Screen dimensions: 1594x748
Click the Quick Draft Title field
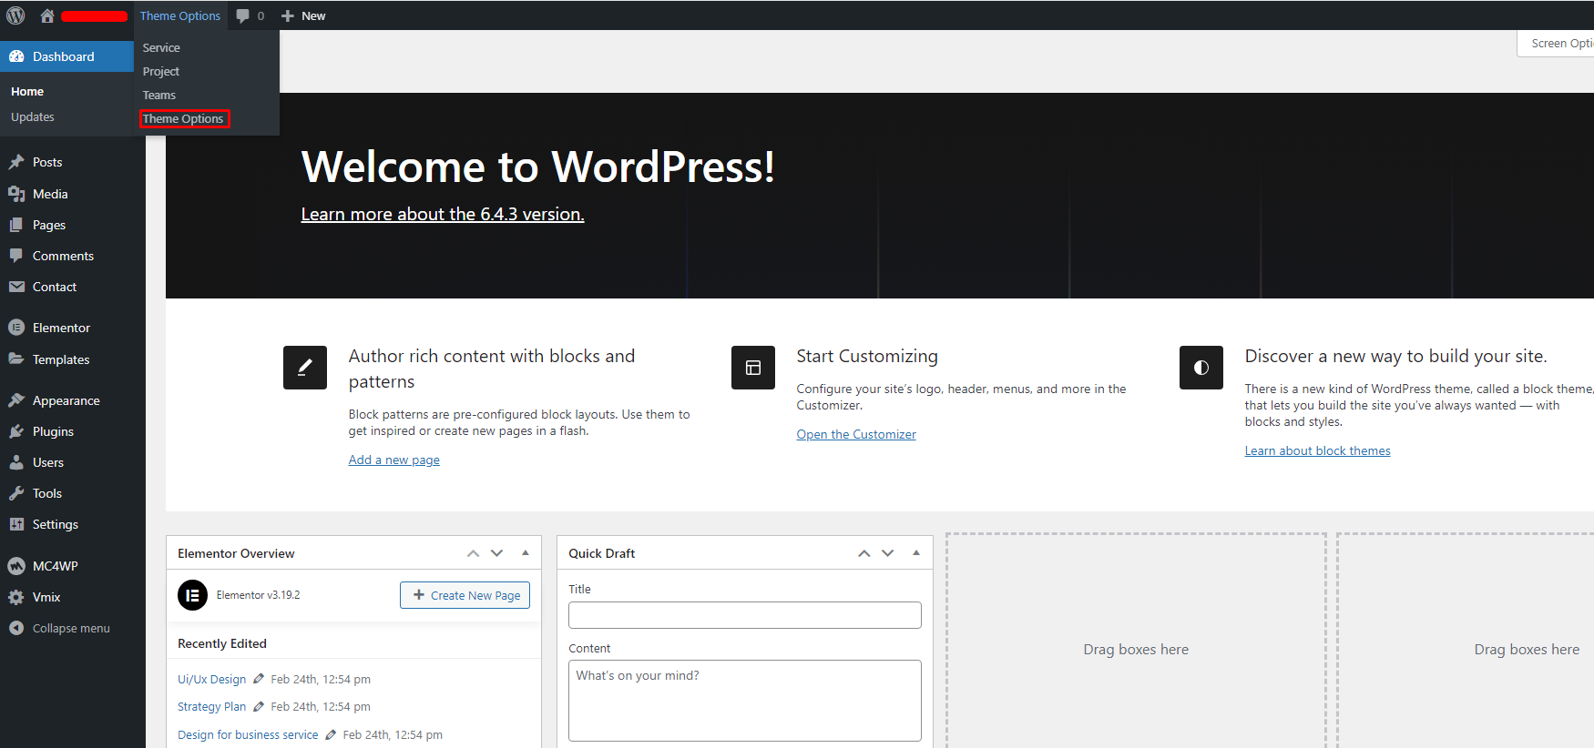(744, 615)
